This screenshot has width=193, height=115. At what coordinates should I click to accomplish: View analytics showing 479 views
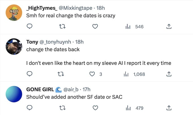point(134,108)
